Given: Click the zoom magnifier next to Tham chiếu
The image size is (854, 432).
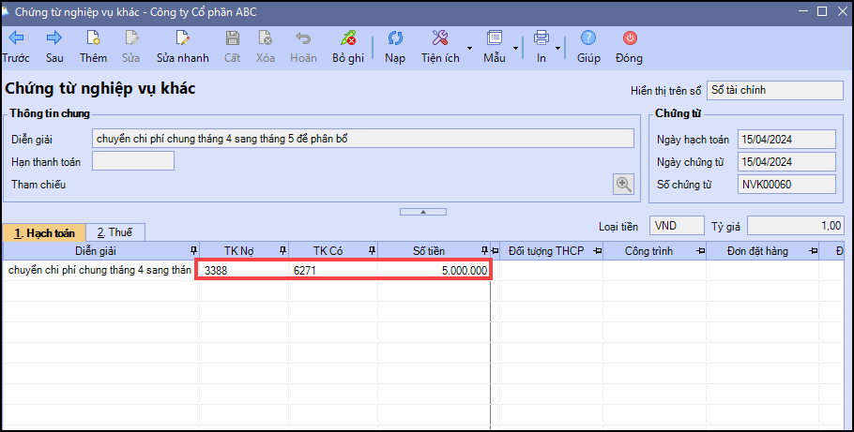Looking at the screenshot, I should click(x=623, y=184).
